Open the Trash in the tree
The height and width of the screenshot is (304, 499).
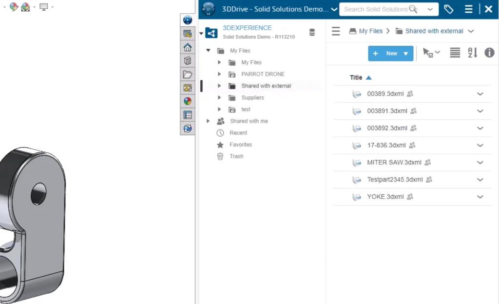[x=236, y=156]
